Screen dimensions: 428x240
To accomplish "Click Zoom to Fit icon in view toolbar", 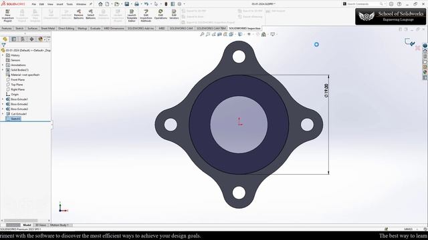I will pyautogui.click(x=202, y=34).
